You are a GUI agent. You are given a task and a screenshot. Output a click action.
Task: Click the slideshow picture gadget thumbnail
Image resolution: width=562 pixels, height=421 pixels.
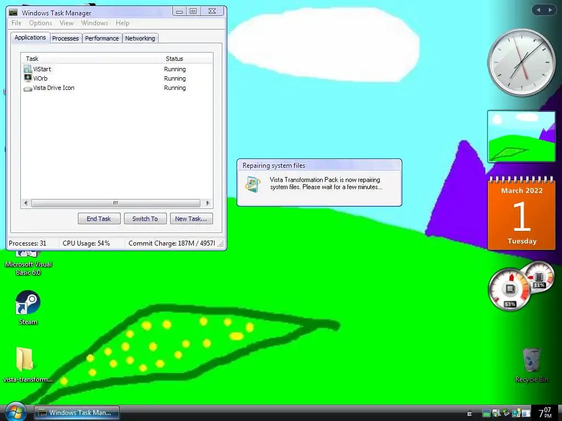pos(521,136)
